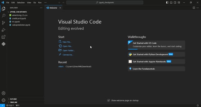Open the Selection menu
This screenshot has height=107, width=201.
click(x=21, y=3)
